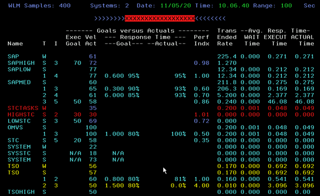Click the yellow TSO workload row name
This screenshot has height=196, width=320.
13,166
